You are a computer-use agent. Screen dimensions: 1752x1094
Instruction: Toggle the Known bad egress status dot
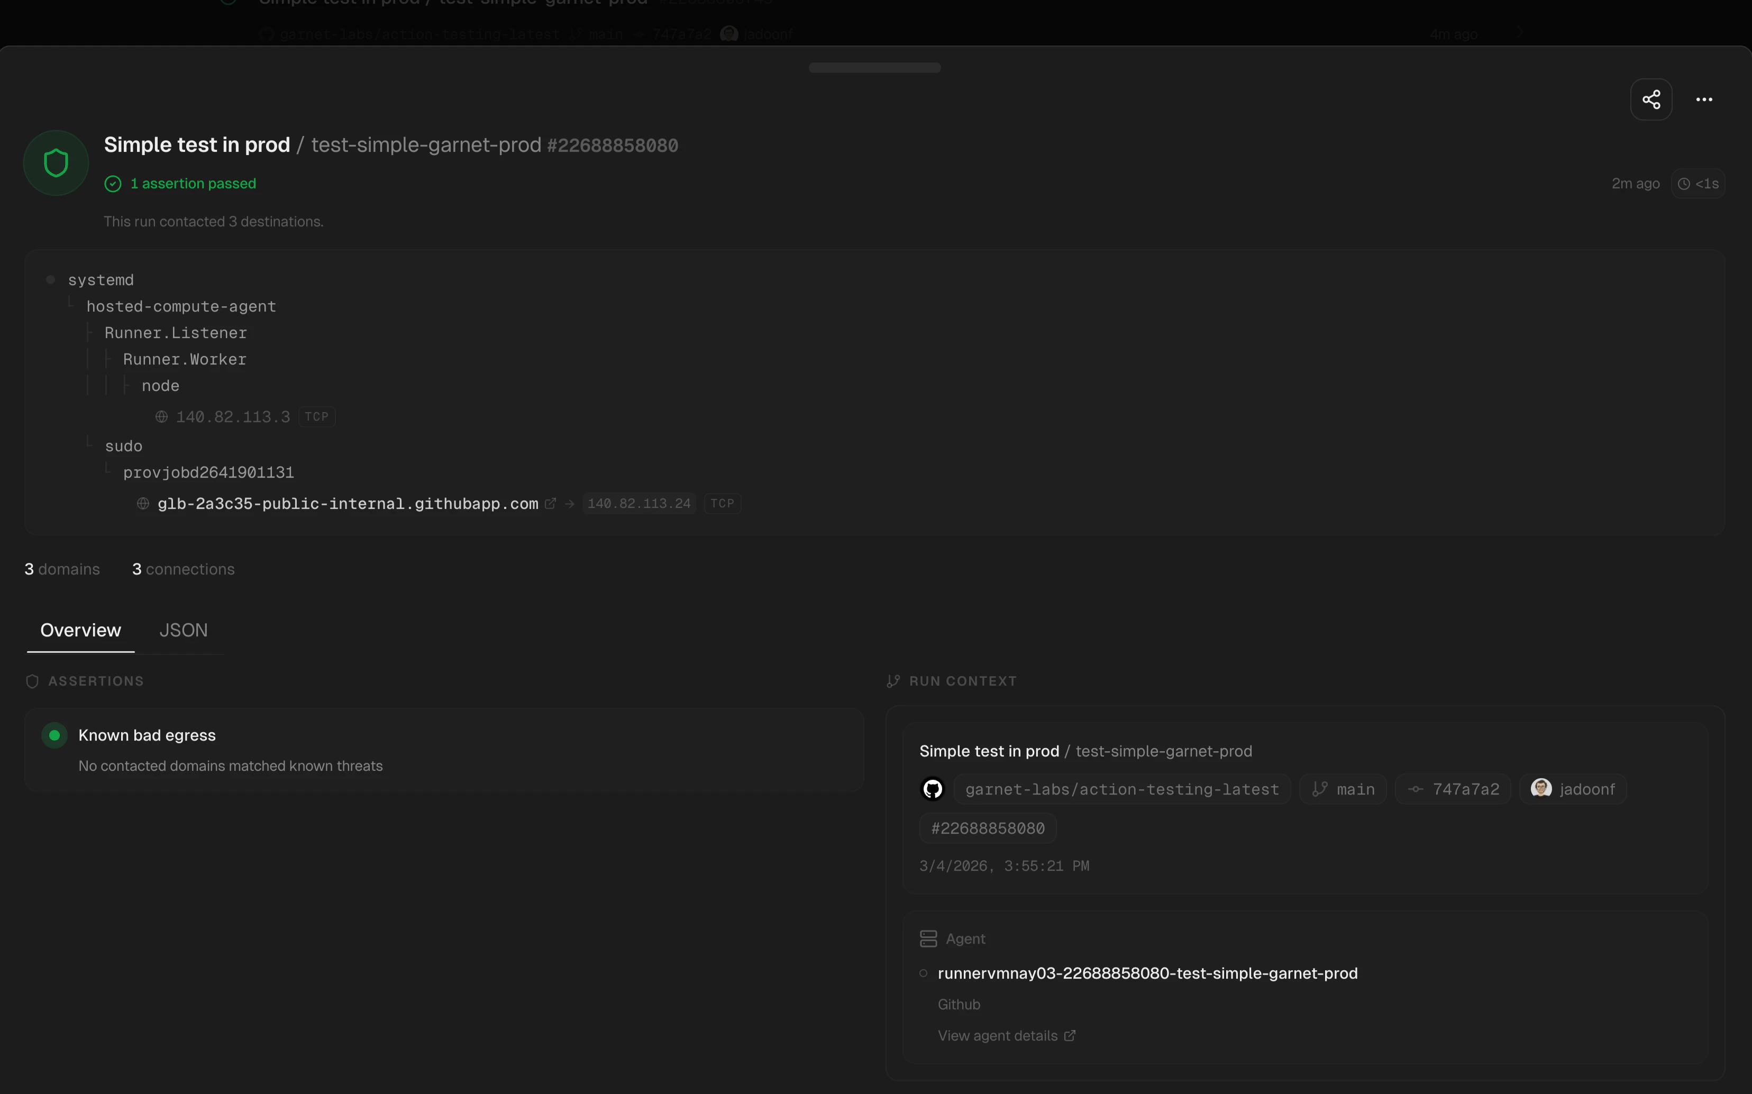(54, 735)
